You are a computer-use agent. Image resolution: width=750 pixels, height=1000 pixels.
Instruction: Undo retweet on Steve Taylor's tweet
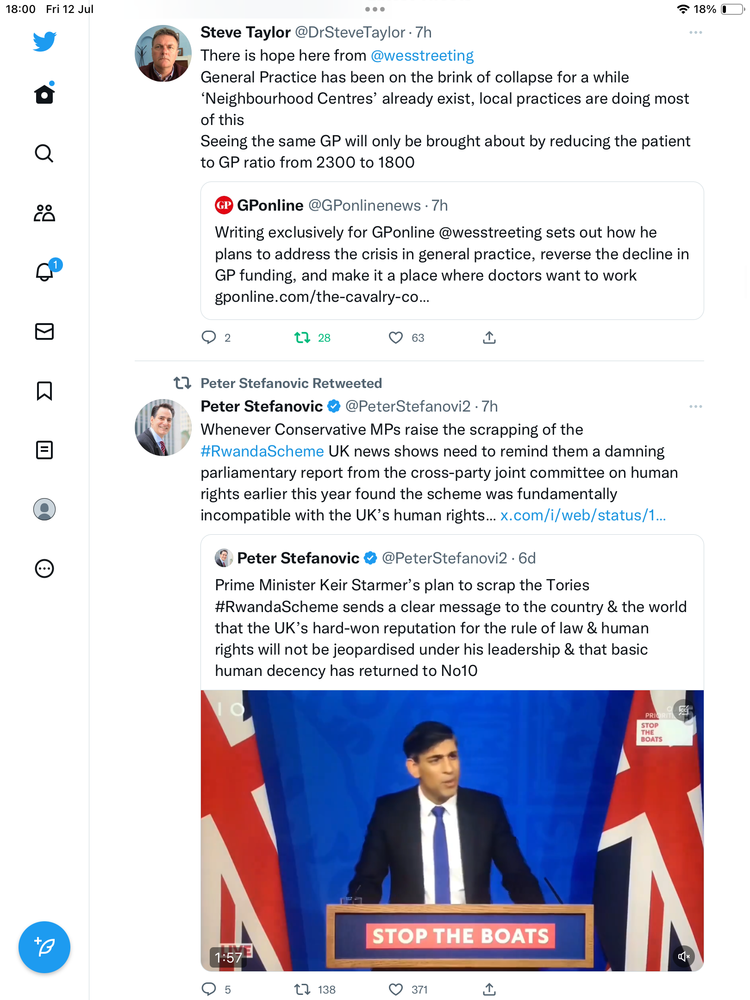point(303,338)
